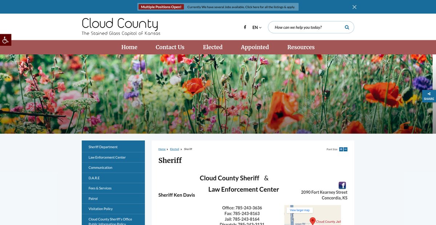
Task: Click the 'Cloud County Sheriff' heading text
Action: pos(229,178)
